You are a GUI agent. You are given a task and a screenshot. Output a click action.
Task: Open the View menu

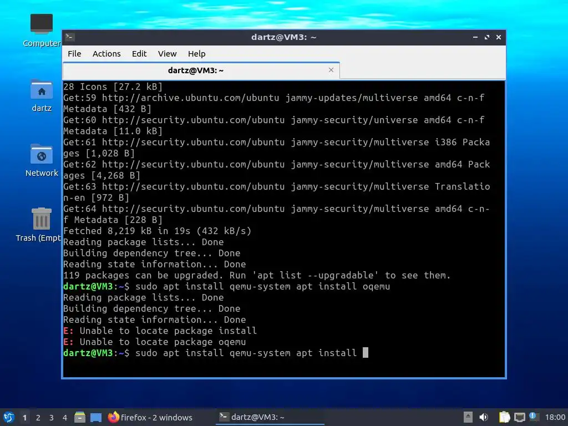[x=167, y=54]
